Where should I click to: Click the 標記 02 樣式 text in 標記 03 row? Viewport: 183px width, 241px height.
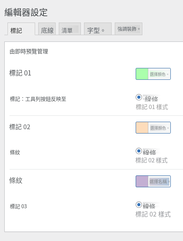point(153,214)
